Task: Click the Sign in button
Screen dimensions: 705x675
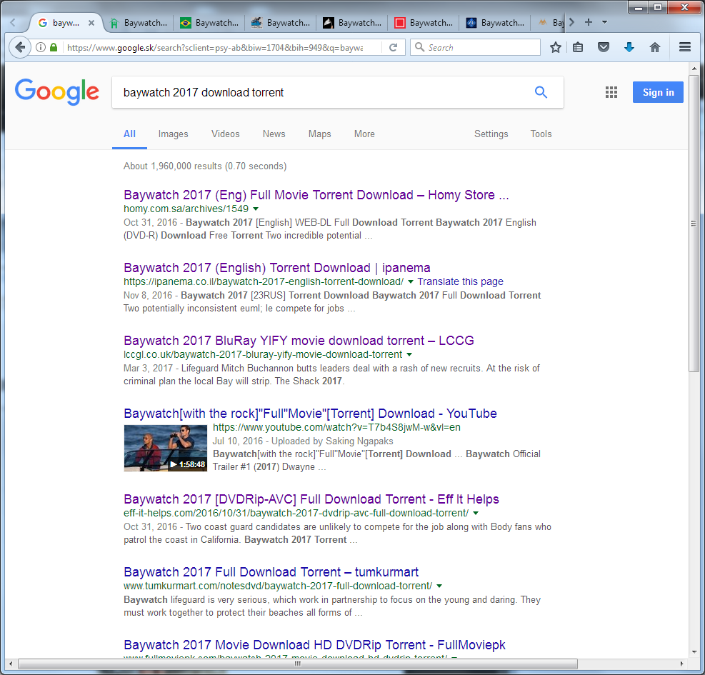Action: [658, 92]
